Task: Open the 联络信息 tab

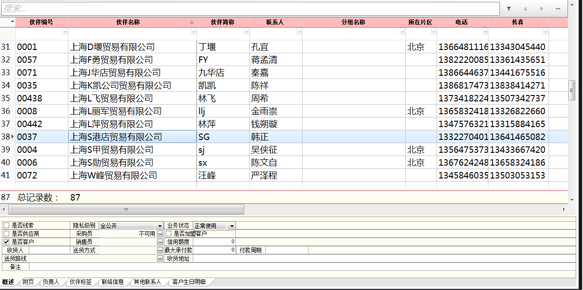Action: (112, 282)
